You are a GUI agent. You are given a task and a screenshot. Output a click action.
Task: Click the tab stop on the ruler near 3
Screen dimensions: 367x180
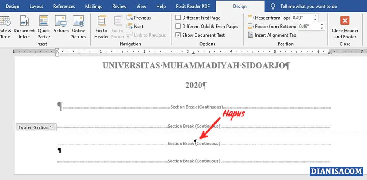pyautogui.click(x=194, y=53)
